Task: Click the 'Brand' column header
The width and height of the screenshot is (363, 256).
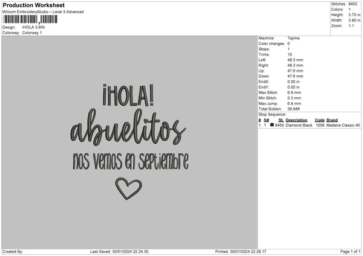Action: tap(332, 120)
